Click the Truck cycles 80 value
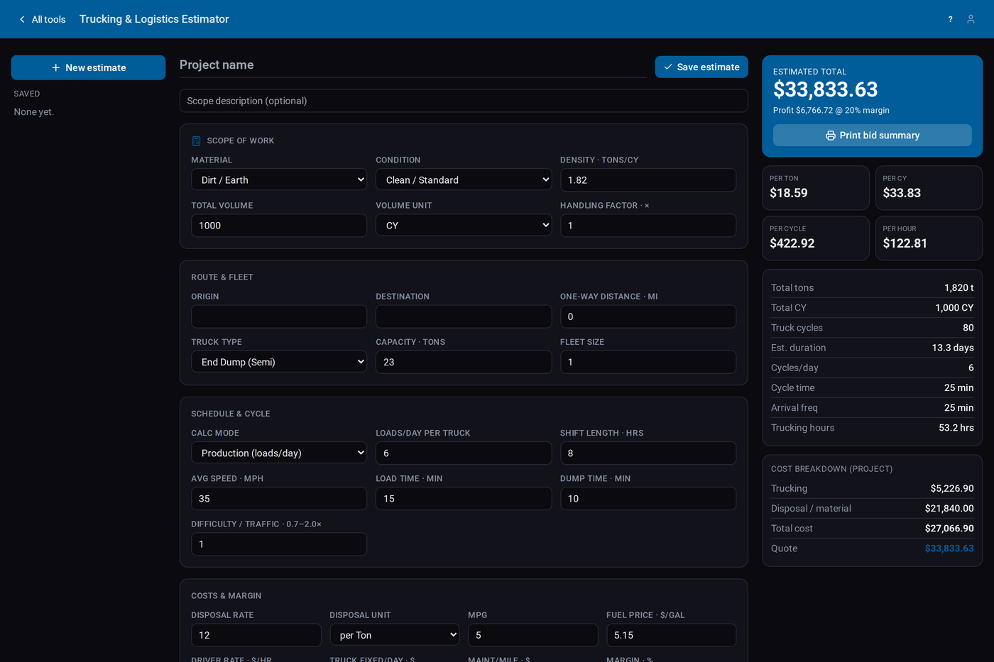Viewport: 994px width, 662px height. pyautogui.click(x=968, y=328)
